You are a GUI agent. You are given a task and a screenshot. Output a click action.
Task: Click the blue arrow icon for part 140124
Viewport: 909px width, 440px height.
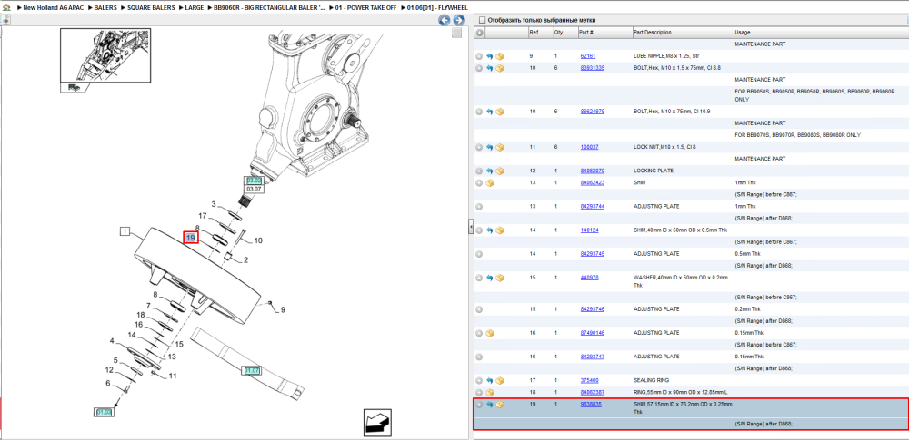click(490, 230)
